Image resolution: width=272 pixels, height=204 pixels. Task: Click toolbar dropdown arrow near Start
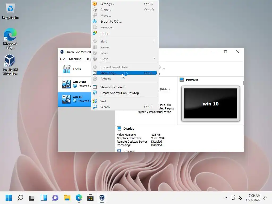tap(164, 69)
